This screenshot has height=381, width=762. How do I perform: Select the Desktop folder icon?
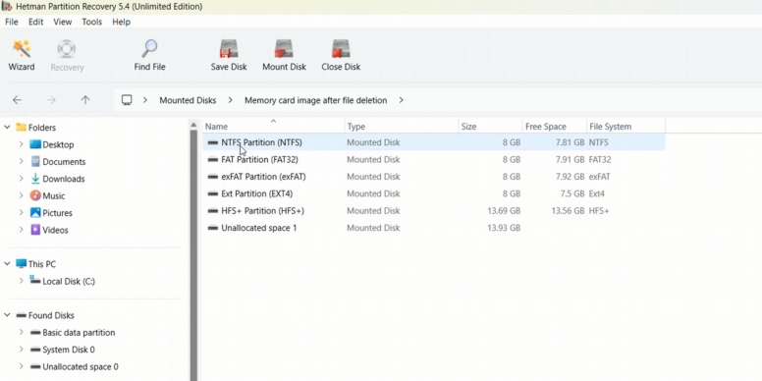35,144
